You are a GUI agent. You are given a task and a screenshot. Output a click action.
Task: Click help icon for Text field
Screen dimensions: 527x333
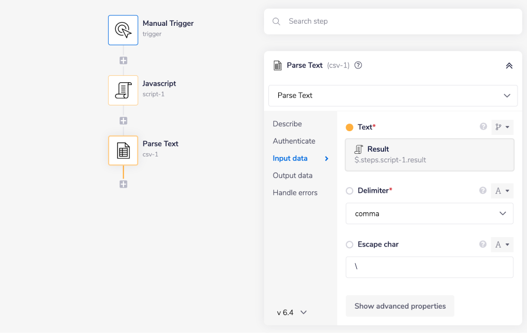pos(483,127)
